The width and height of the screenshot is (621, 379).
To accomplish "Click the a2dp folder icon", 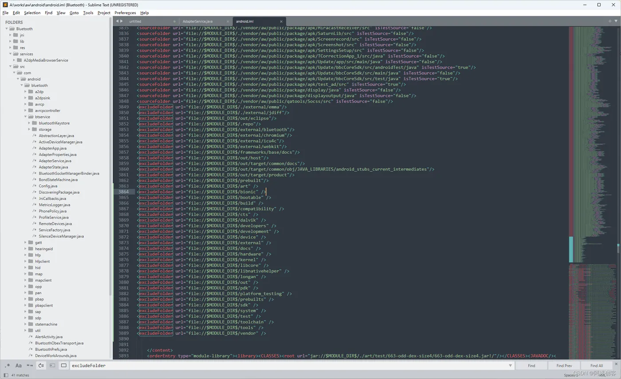I will point(31,91).
